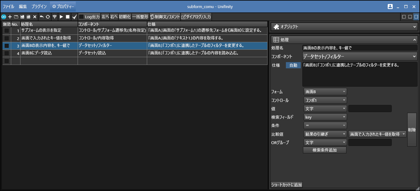
Task: Click the plus icon to add new
Action: coord(10,17)
